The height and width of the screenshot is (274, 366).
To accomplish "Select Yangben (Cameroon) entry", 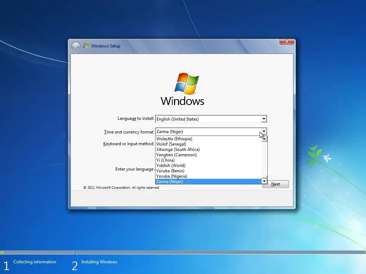I will (x=208, y=155).
